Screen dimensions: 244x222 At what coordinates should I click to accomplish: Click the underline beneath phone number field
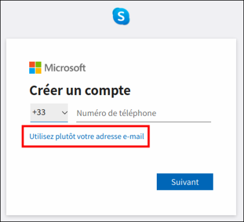click(143, 122)
